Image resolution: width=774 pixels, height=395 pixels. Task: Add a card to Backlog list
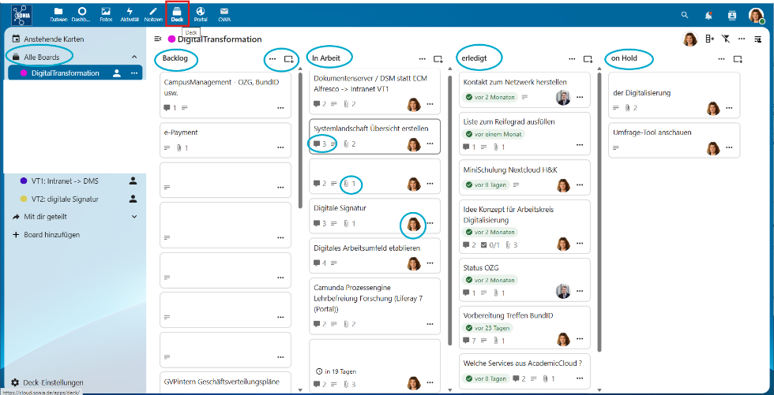289,58
